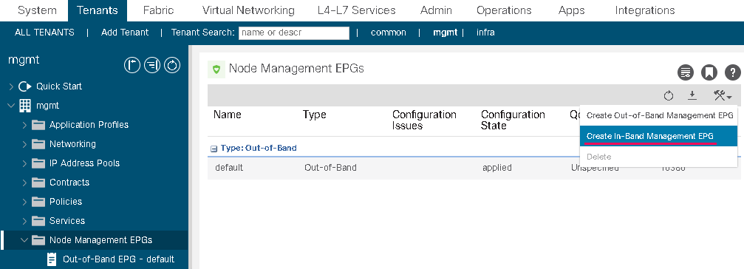Collapse the Type: Out-of-Band group toggle

point(214,149)
